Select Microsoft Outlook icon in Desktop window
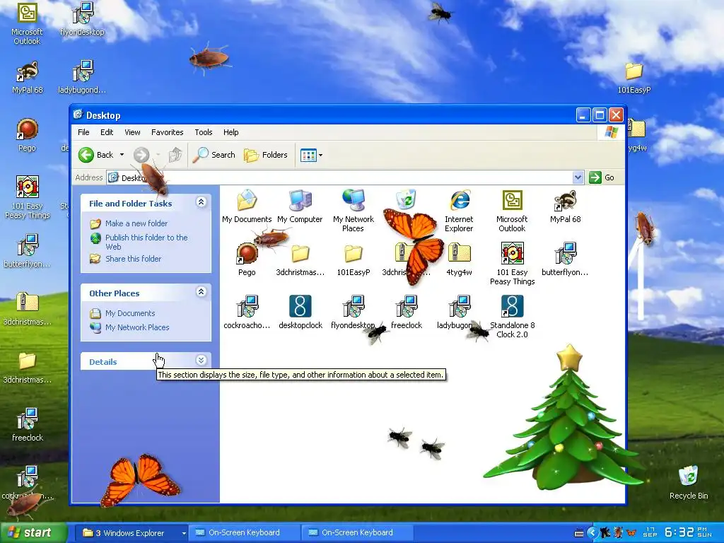This screenshot has height=543, width=724. point(512,211)
